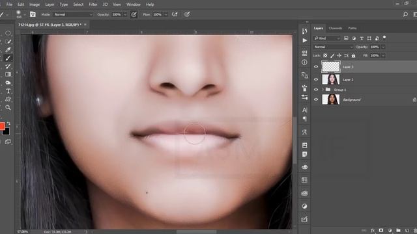The image size is (417, 234).
Task: Toggle lock all padlock icon
Action: coord(353,55)
